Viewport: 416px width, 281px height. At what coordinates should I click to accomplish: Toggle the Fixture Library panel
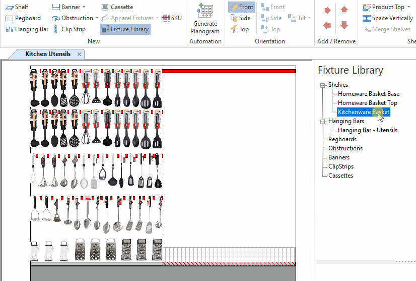[x=125, y=29]
